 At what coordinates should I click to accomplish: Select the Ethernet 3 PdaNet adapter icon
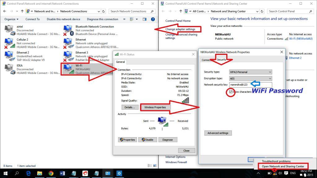[68, 56]
